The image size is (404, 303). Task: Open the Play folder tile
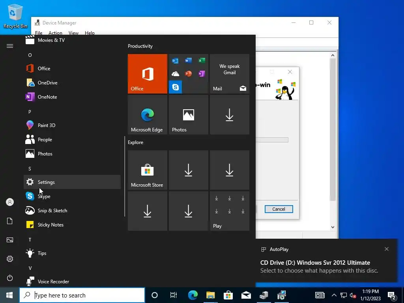[230, 211]
